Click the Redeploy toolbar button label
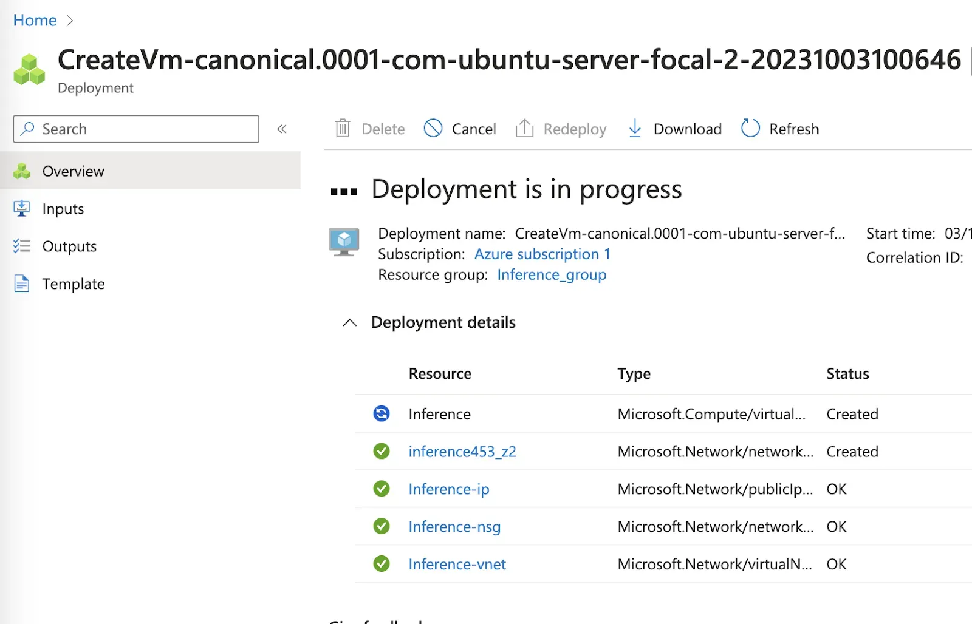This screenshot has height=624, width=972. pos(575,129)
